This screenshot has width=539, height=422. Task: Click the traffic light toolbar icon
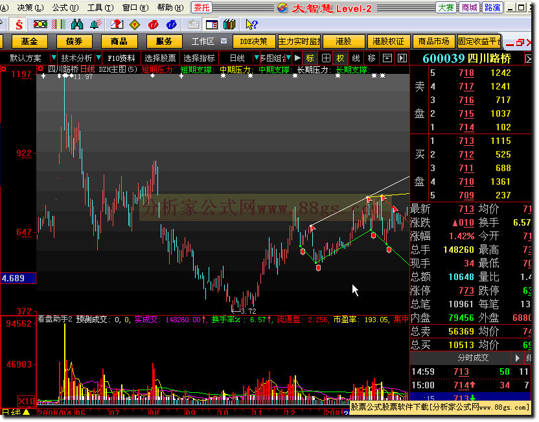tap(40, 24)
